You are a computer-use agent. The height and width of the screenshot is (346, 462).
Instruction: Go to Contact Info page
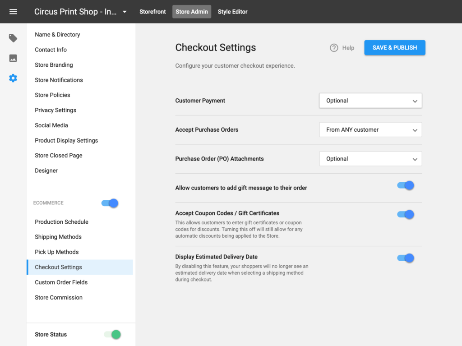tap(51, 50)
